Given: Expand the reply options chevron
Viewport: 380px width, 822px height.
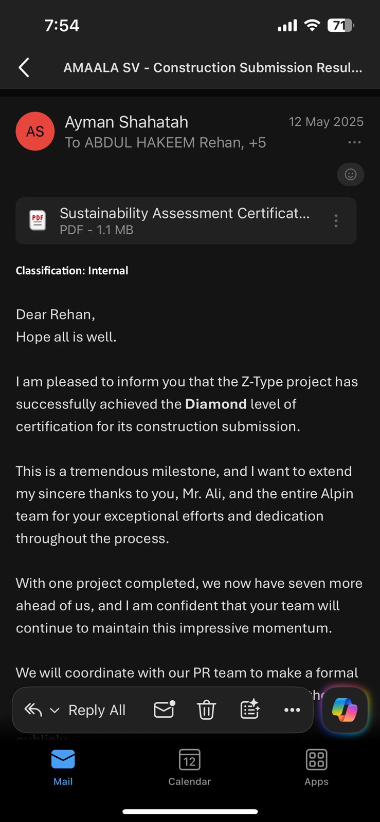Looking at the screenshot, I should coord(55,711).
